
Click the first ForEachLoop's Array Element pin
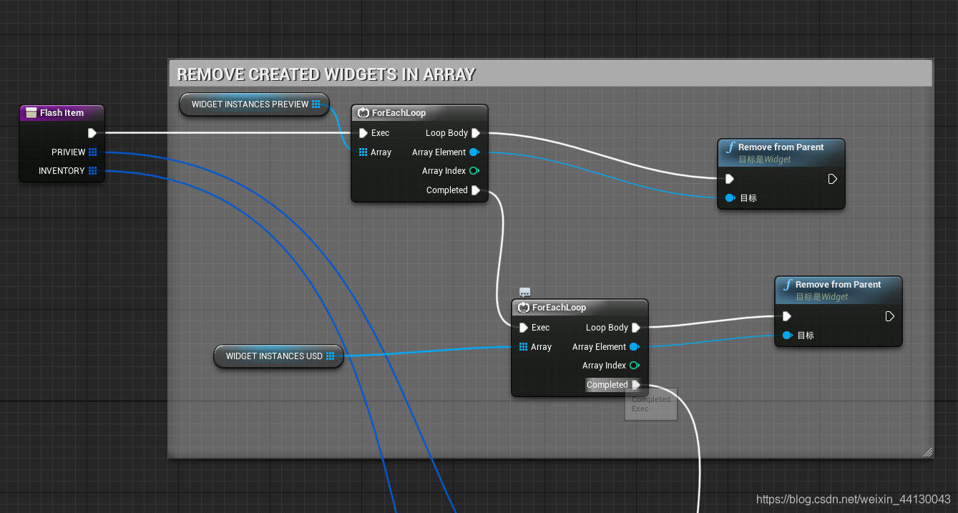(474, 152)
